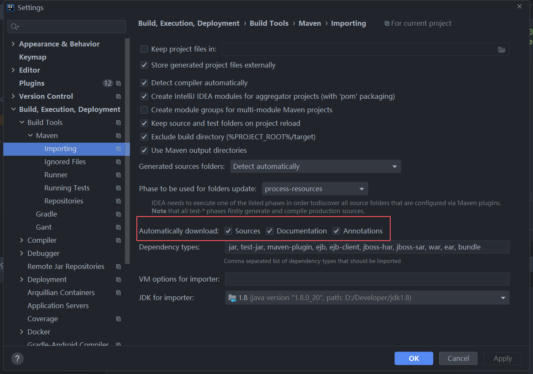Expand the Compiler tree node
The height and width of the screenshot is (374, 533).
pos(22,240)
